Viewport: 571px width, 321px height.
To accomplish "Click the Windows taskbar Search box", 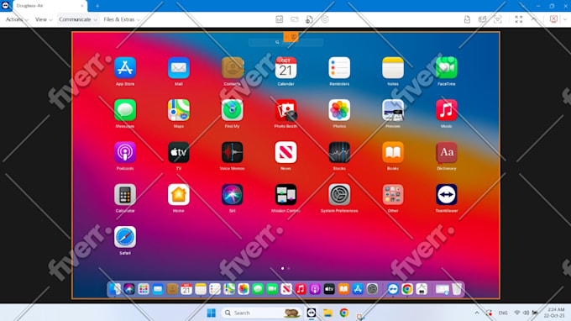I will 261,313.
